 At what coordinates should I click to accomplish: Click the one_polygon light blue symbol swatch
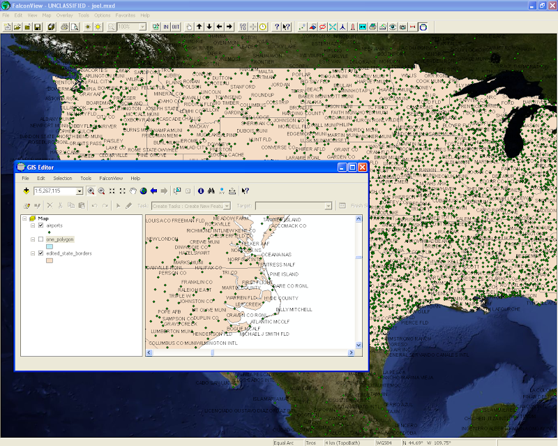click(x=50, y=246)
